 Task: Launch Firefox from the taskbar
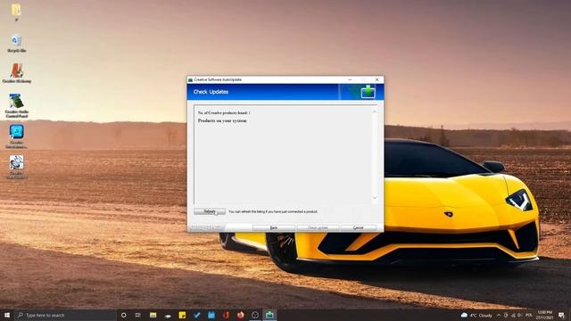tap(240, 315)
